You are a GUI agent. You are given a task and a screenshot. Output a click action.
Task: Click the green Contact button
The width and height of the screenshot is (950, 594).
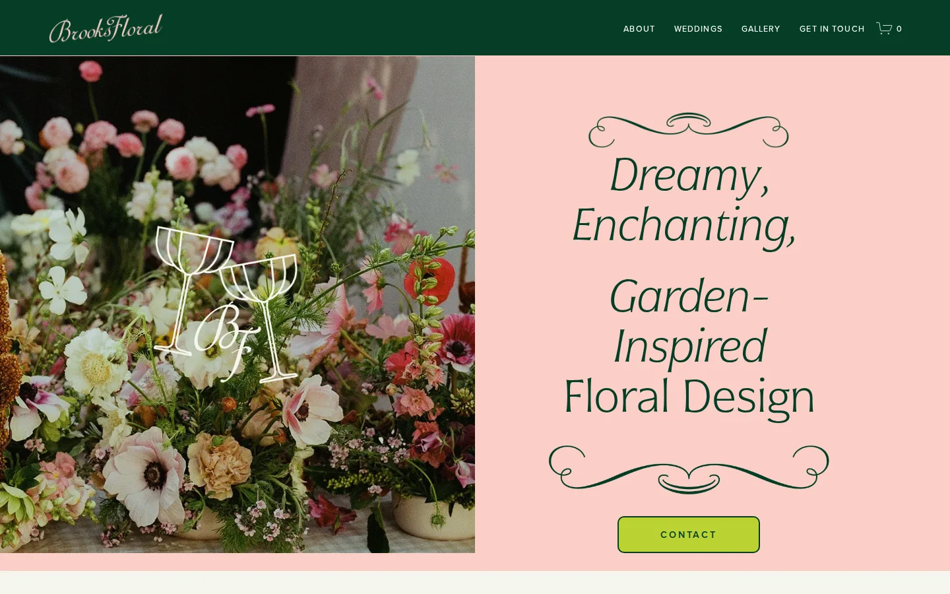coord(689,535)
